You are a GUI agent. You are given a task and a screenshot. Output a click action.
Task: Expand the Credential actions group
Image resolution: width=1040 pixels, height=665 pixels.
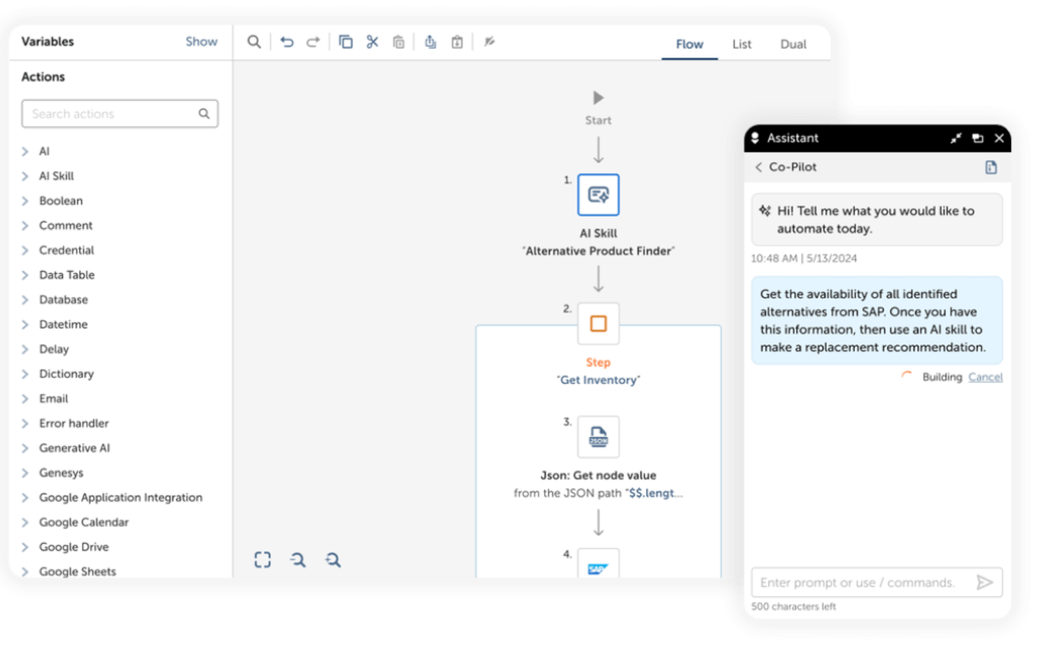pyautogui.click(x=25, y=250)
